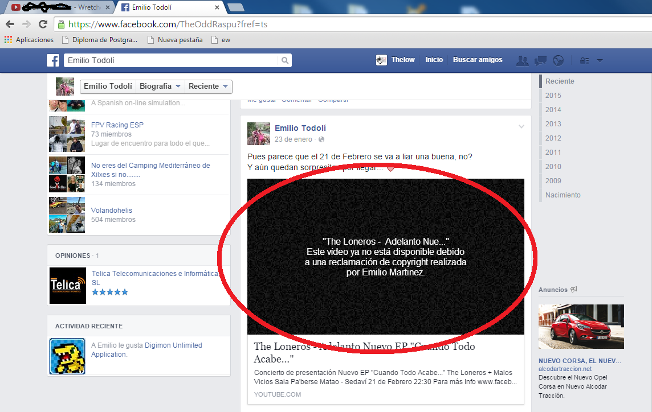Image resolution: width=652 pixels, height=412 pixels.
Task: Click Emilio Todolí button in sticky header
Action: (x=108, y=86)
